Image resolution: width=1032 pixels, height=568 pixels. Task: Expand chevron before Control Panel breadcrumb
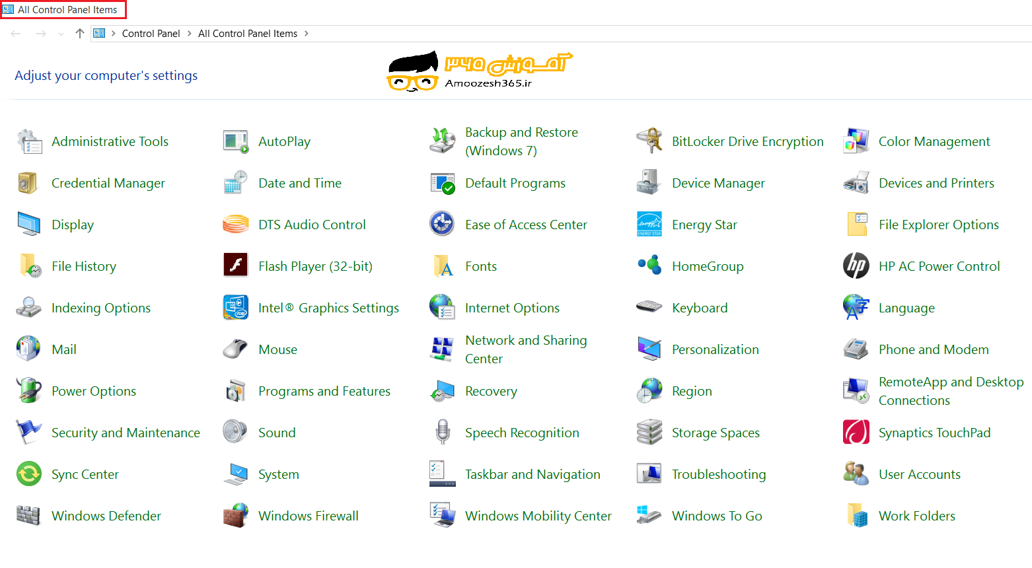(x=114, y=34)
